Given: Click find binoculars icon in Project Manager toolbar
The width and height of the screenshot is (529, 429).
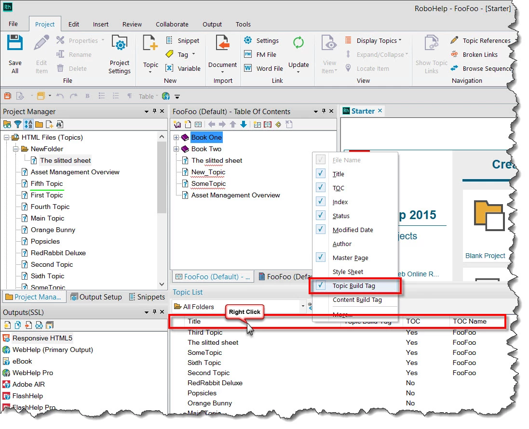Looking at the screenshot, I should pyautogui.click(x=60, y=125).
